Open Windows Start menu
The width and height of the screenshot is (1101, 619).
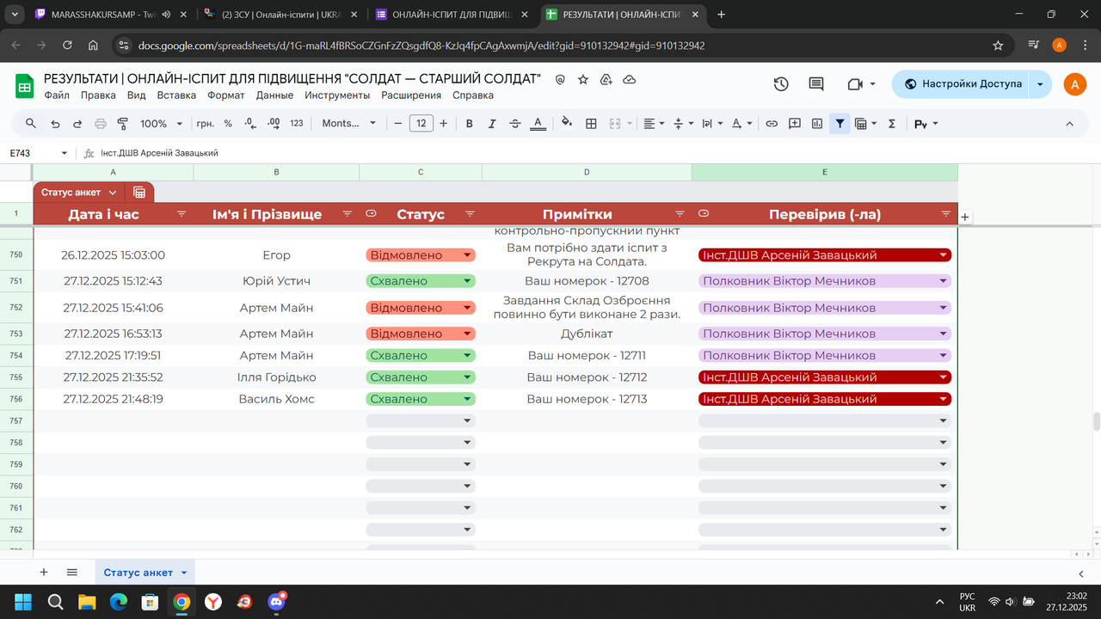(23, 602)
